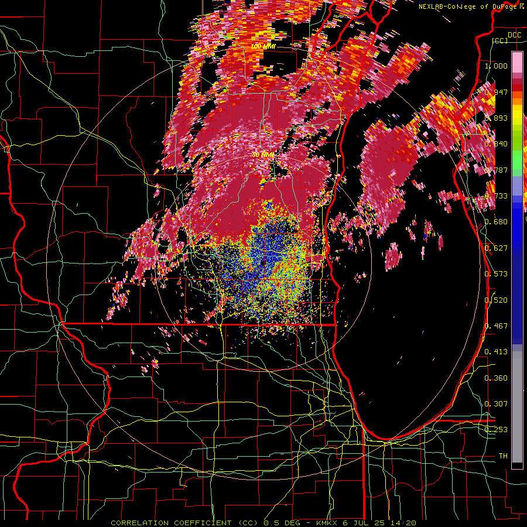Click the 0.467 legend value
This screenshot has width=527, height=527.
[496, 326]
